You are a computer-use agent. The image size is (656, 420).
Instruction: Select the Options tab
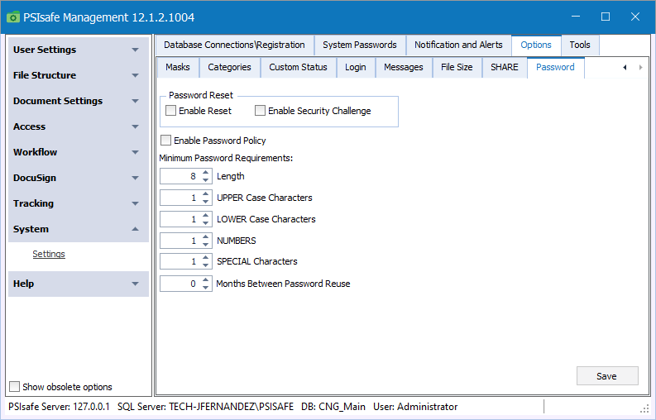tap(536, 45)
